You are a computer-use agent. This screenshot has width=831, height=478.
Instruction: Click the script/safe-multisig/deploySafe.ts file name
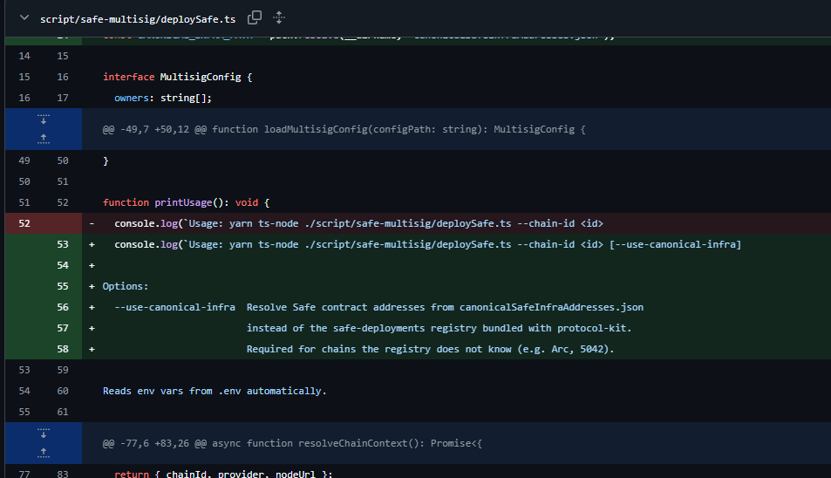(x=138, y=19)
